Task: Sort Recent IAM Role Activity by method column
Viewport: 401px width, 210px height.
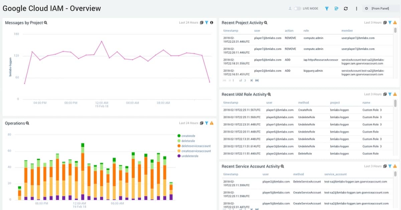Action: coord(303,103)
